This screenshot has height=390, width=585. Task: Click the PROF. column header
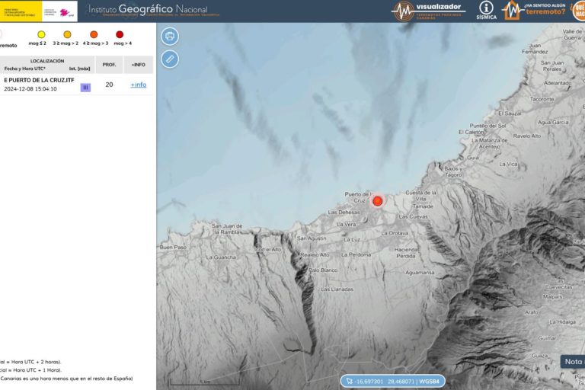coord(109,65)
